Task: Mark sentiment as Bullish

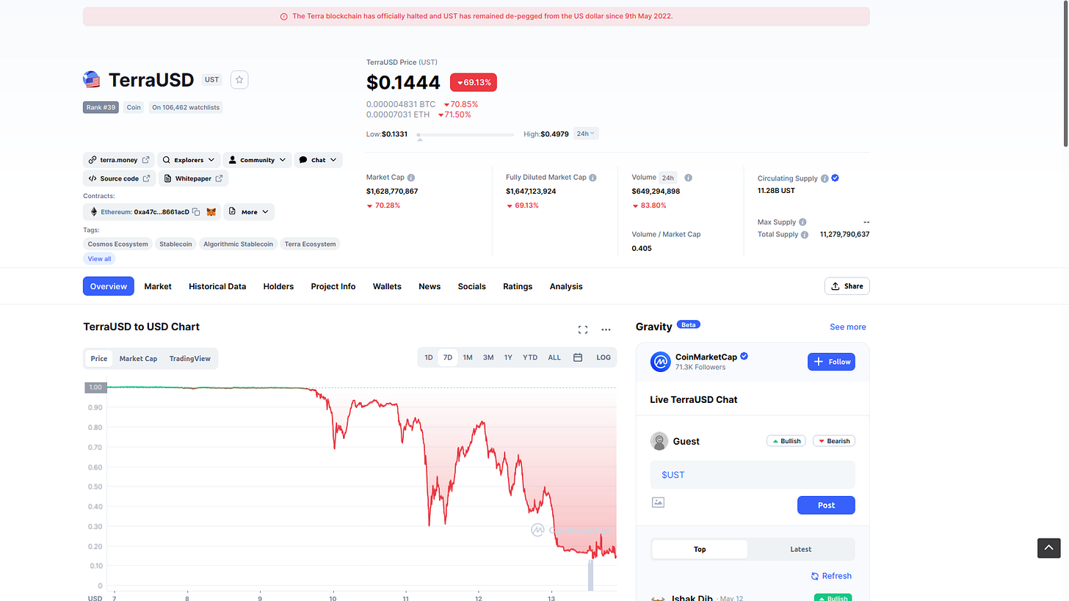Action: point(786,441)
